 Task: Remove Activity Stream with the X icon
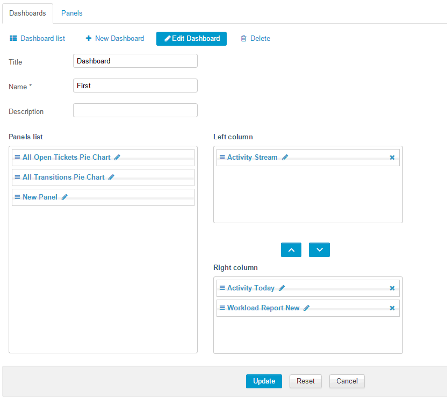pyautogui.click(x=392, y=158)
